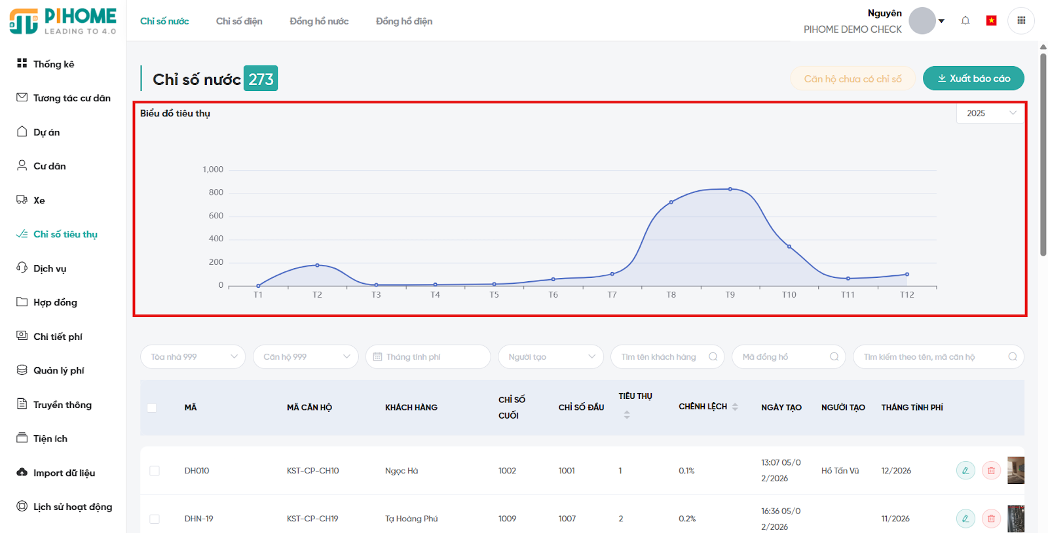
Task: Click delete icon for DHO10 row
Action: 991,470
